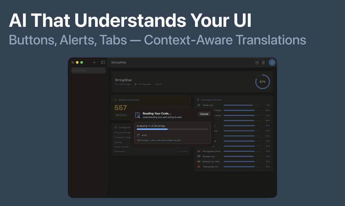This screenshot has width=345, height=206.
Task: Click the Analyzing strings progress bar
Action: [172, 129]
